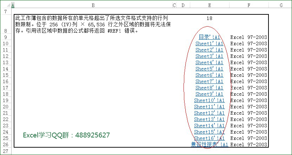Select row 9 header
Viewport: 292px width, 155px height.
pos(6,37)
